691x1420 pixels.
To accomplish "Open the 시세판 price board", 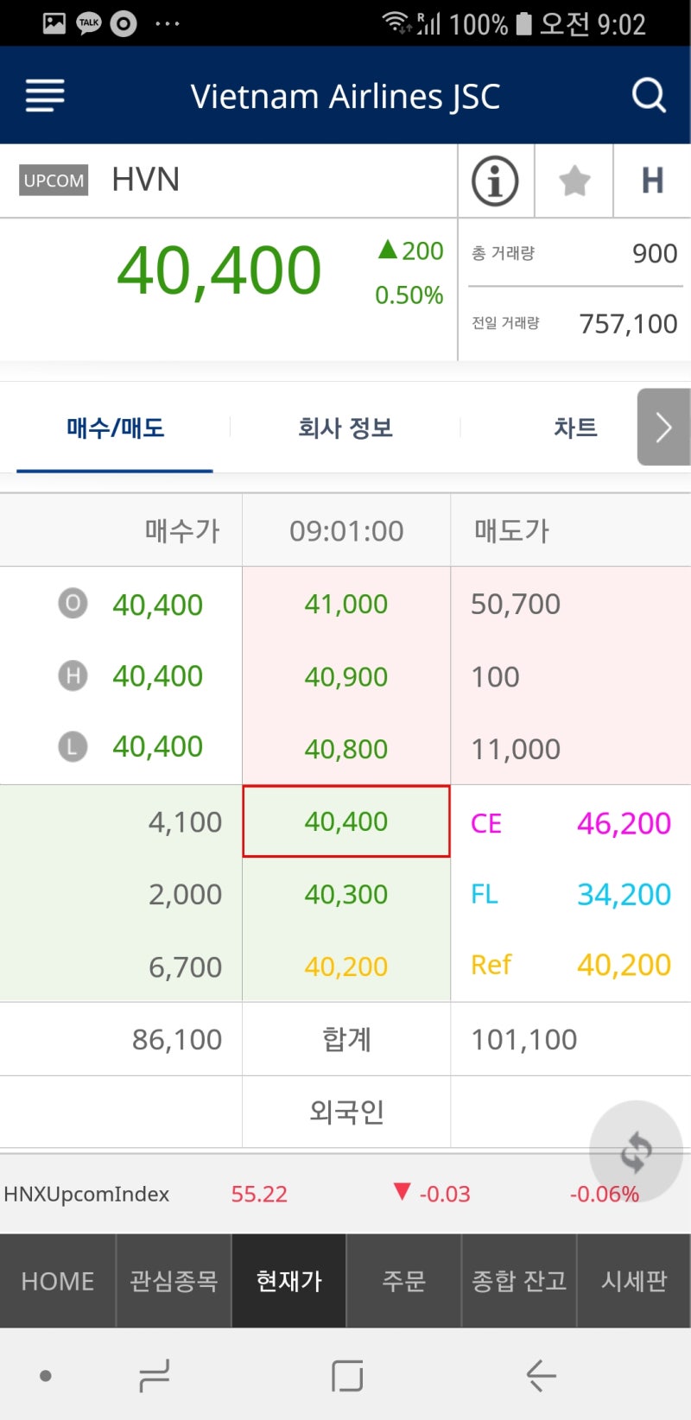I will 633,1281.
